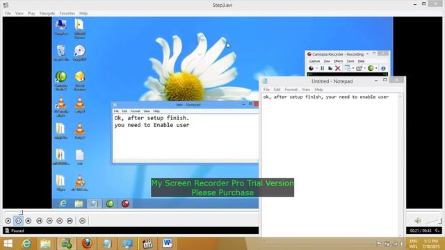The width and height of the screenshot is (445, 250).
Task: Switch to the Notepad taskbar icon
Action: 107,244
